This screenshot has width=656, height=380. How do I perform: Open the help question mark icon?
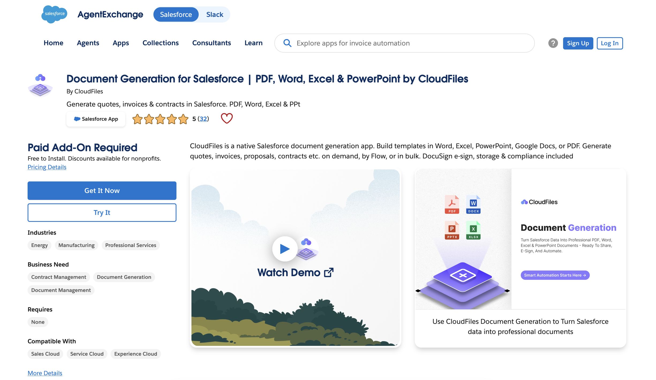point(553,43)
